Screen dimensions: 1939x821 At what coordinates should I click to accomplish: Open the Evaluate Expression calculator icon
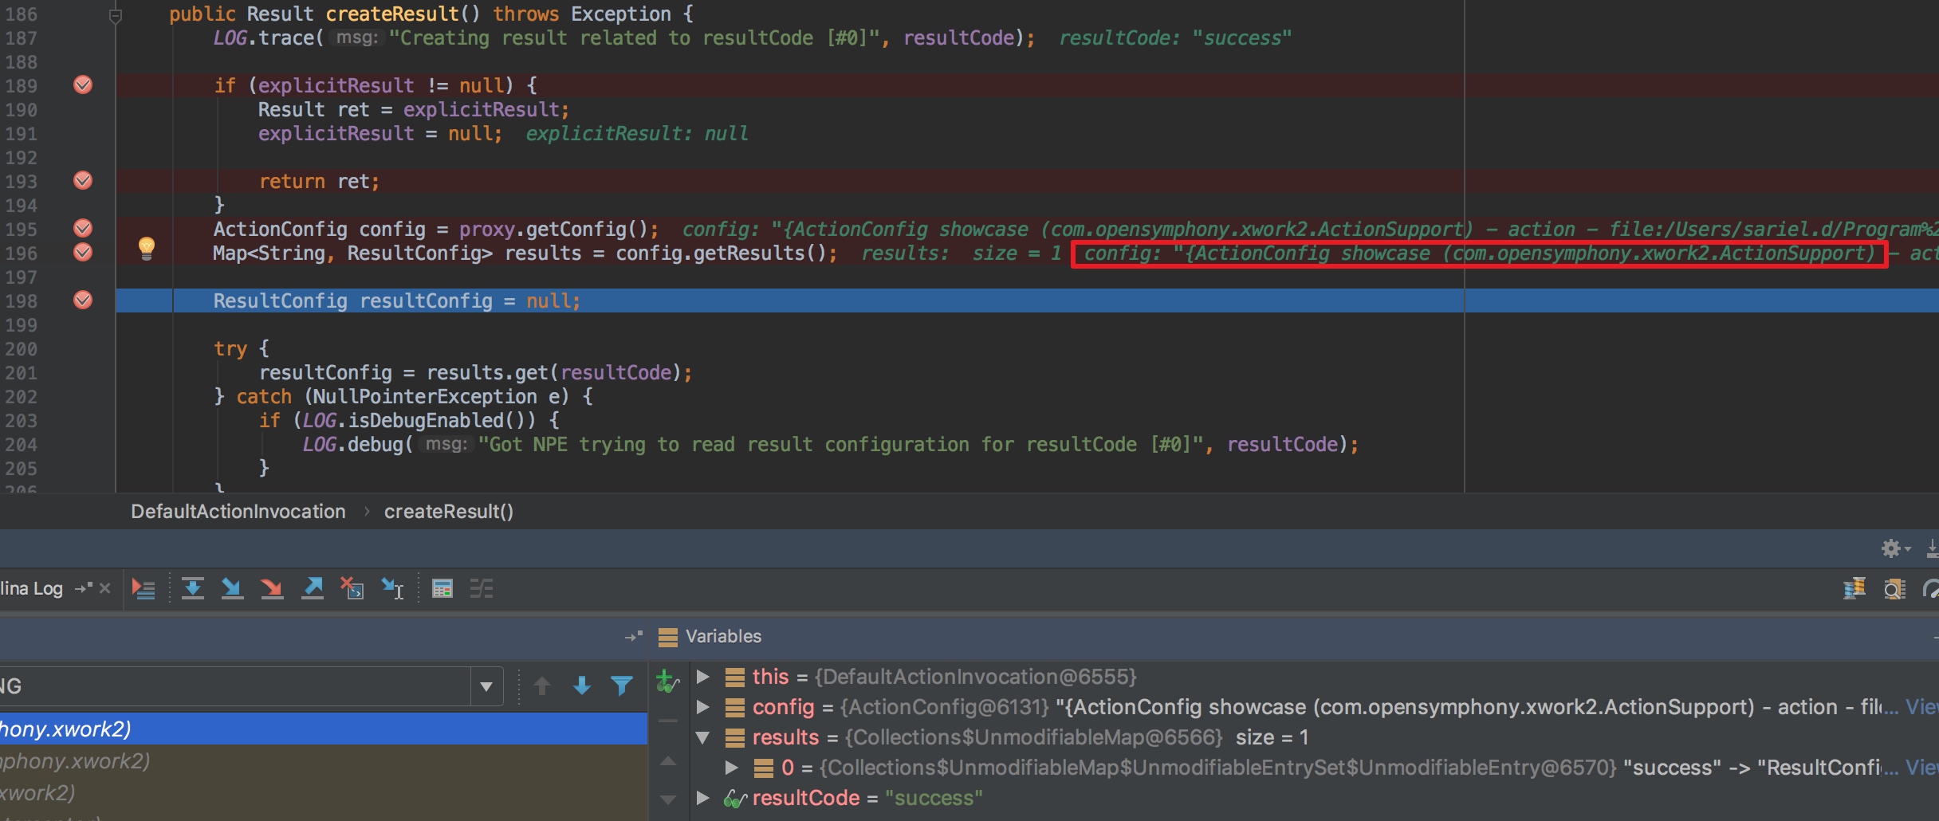coord(442,589)
